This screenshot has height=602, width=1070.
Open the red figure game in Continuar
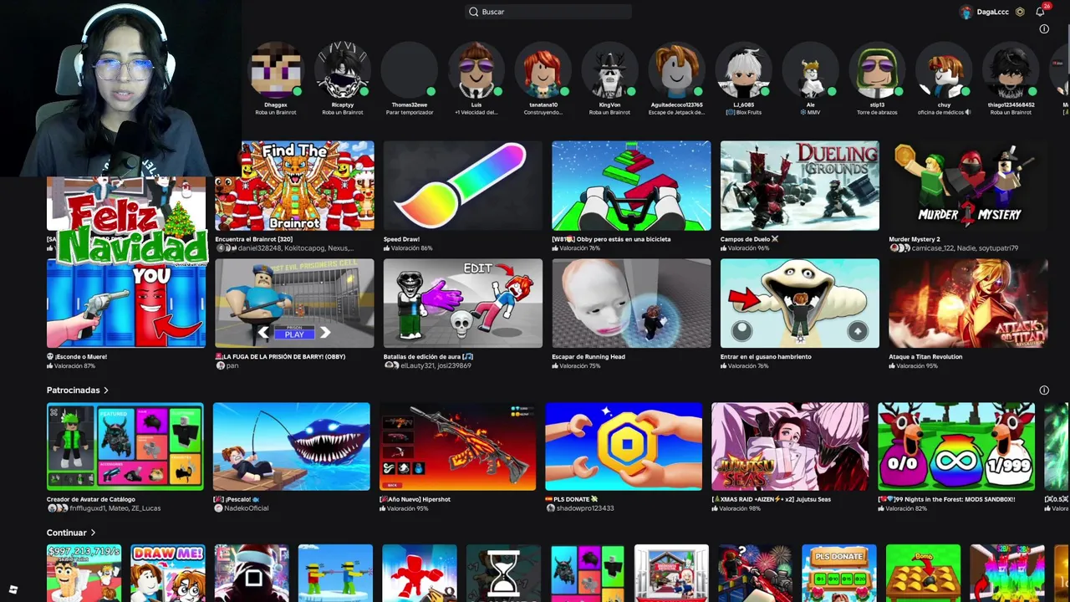tap(420, 574)
